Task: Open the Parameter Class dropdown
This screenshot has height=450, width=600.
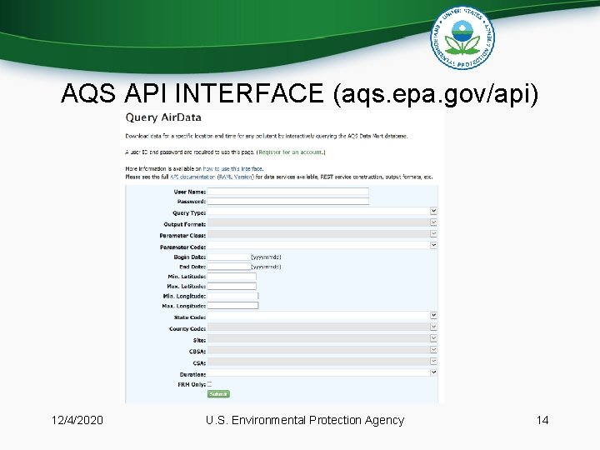Action: coord(322,234)
